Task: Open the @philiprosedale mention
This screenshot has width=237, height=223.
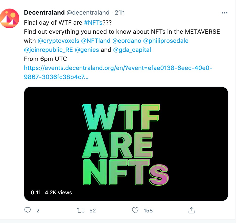Action: click(166, 41)
